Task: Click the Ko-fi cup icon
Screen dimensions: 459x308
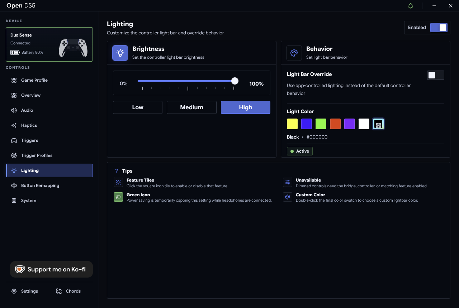Action: 20,269
